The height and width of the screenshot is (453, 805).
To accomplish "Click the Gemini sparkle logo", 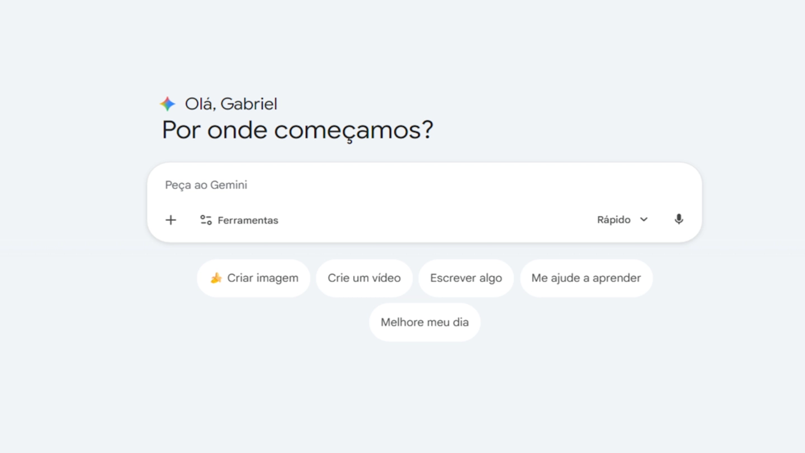I will pos(168,104).
